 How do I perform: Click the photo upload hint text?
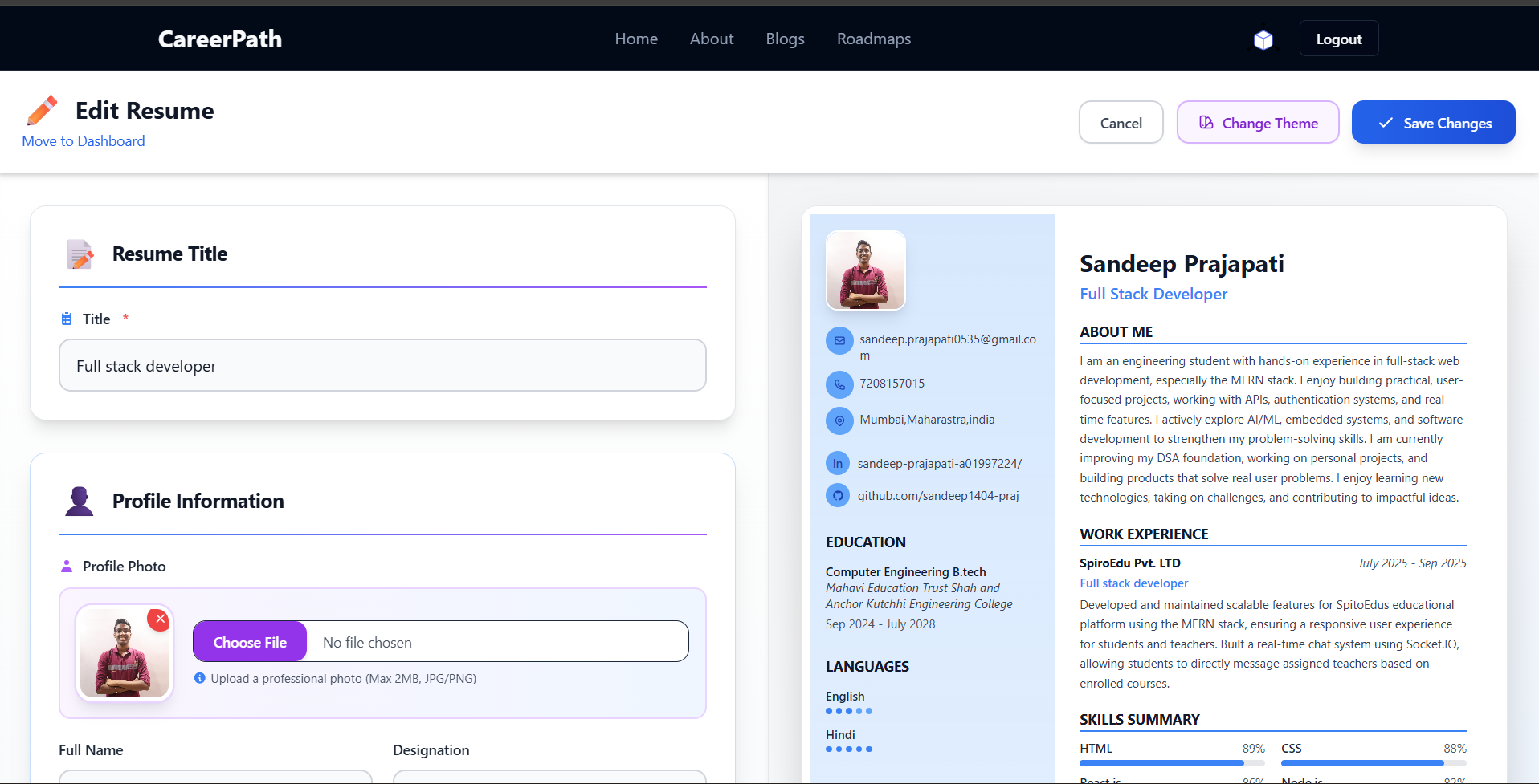pos(344,679)
